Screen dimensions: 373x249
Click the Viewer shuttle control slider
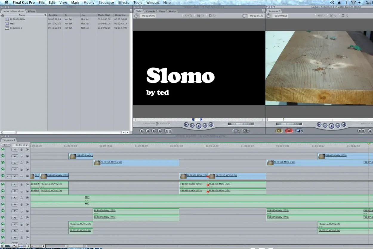(157, 123)
